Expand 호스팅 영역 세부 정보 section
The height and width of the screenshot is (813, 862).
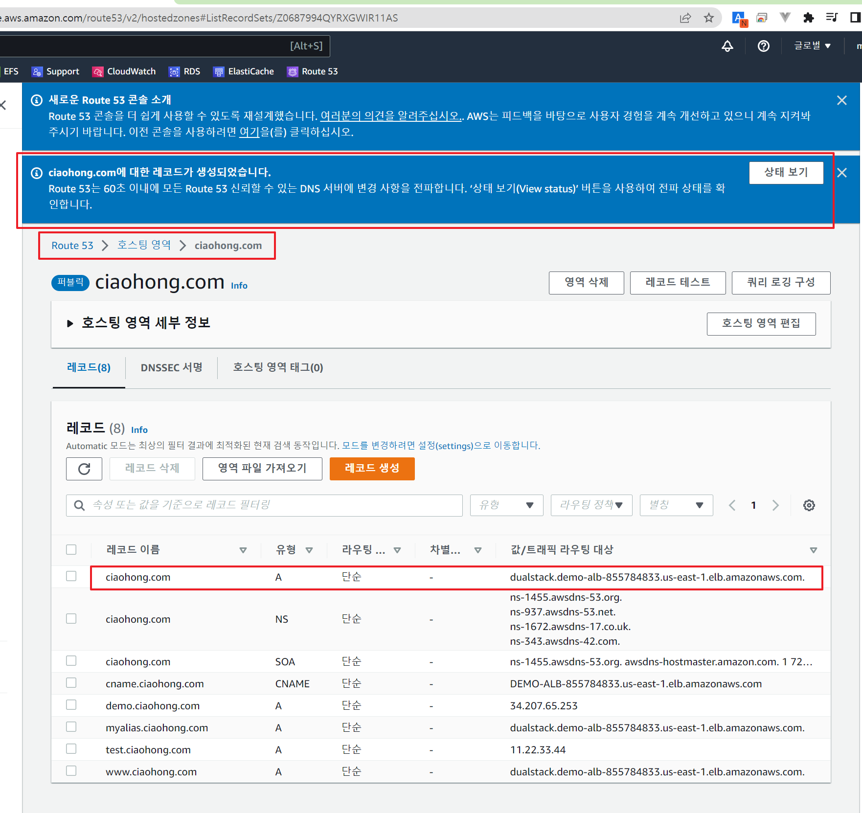[x=70, y=323]
